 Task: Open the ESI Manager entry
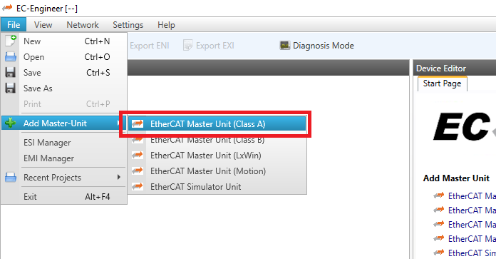click(x=47, y=143)
